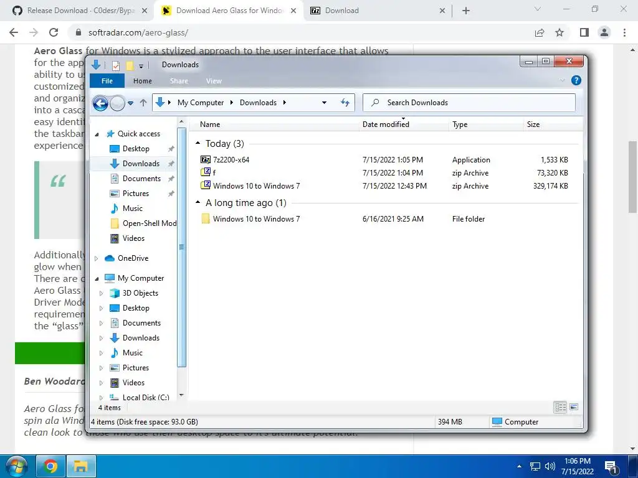Click Downloads in the address bar breadcrumb
This screenshot has height=478, width=638.
click(258, 103)
